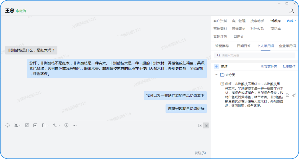Screen dimensions: 299x159
Task: Click the send image icon
Action: (x=27, y=125)
